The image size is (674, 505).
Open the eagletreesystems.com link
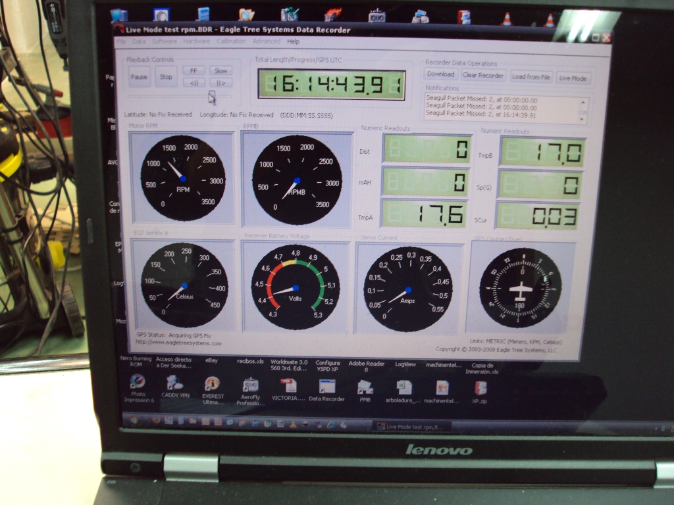[178, 343]
